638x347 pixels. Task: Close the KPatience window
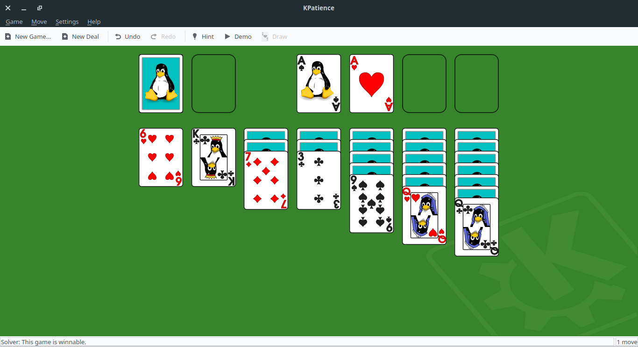[x=8, y=8]
